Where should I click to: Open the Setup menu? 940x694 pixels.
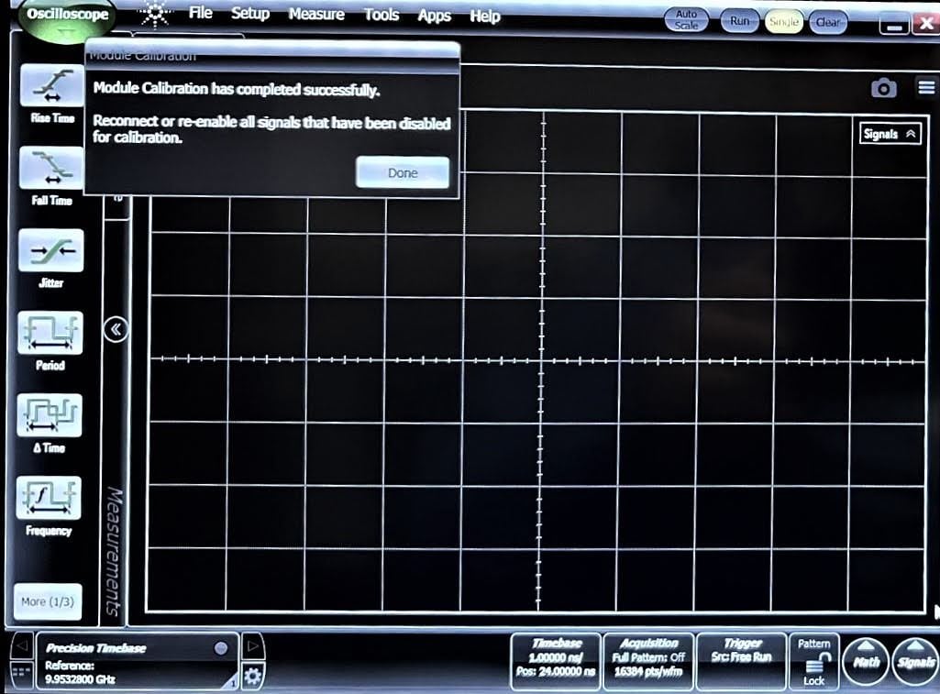250,14
